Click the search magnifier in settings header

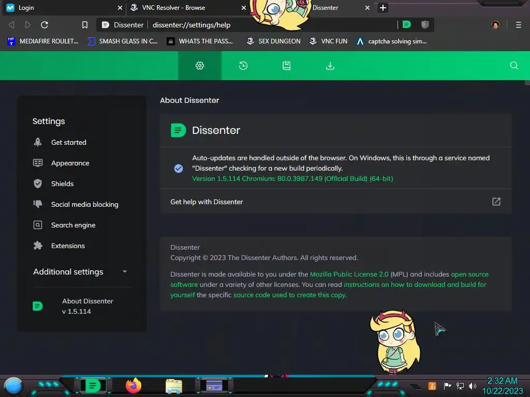click(x=514, y=66)
